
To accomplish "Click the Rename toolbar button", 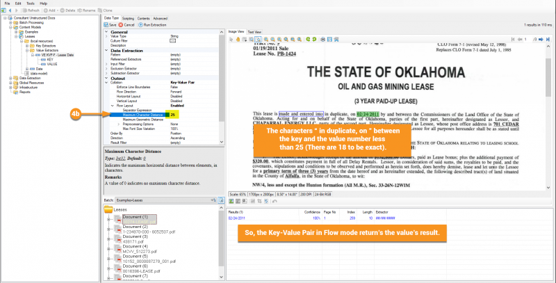I will coord(86,10).
